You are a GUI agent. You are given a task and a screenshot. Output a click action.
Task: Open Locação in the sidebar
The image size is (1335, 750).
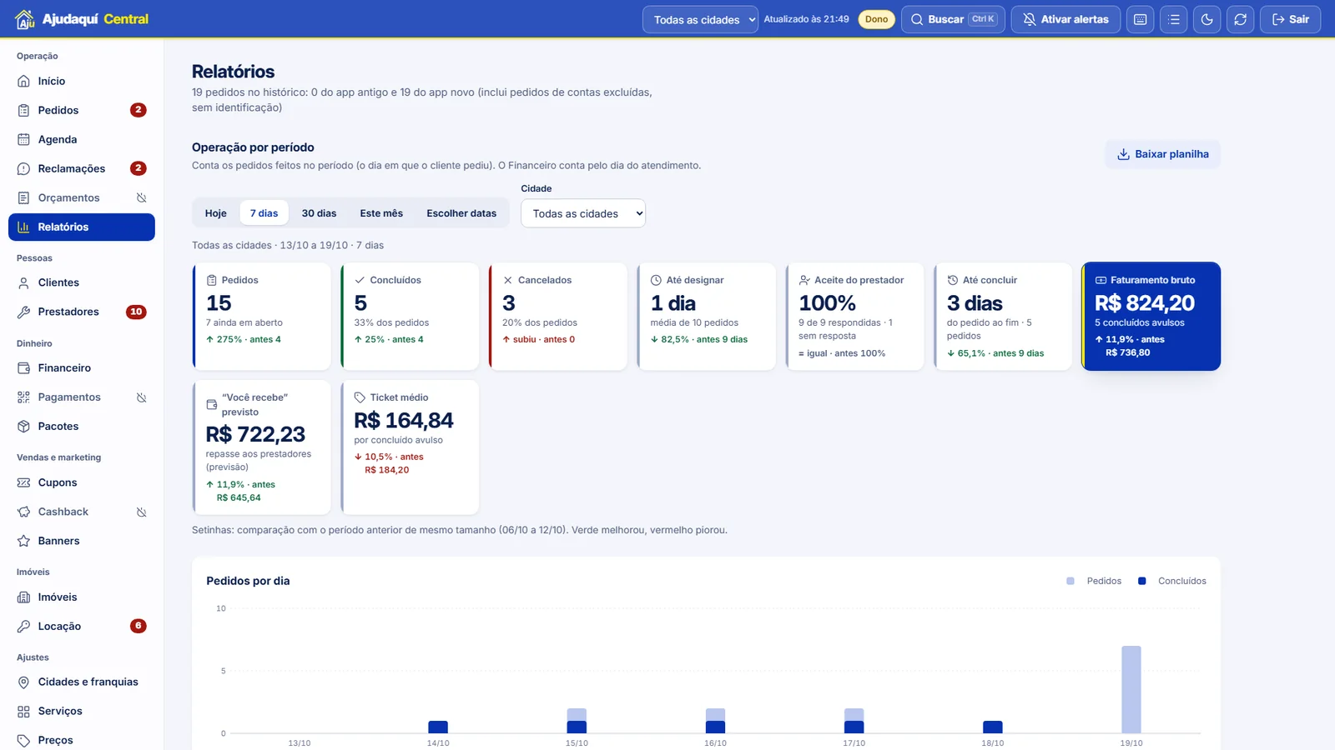click(x=82, y=626)
